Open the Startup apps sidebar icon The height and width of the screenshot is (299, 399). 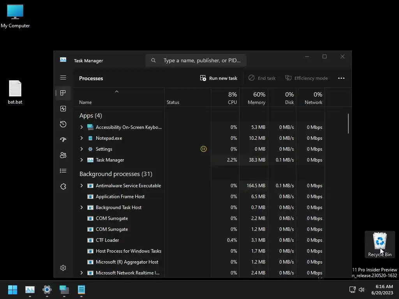coord(63,139)
